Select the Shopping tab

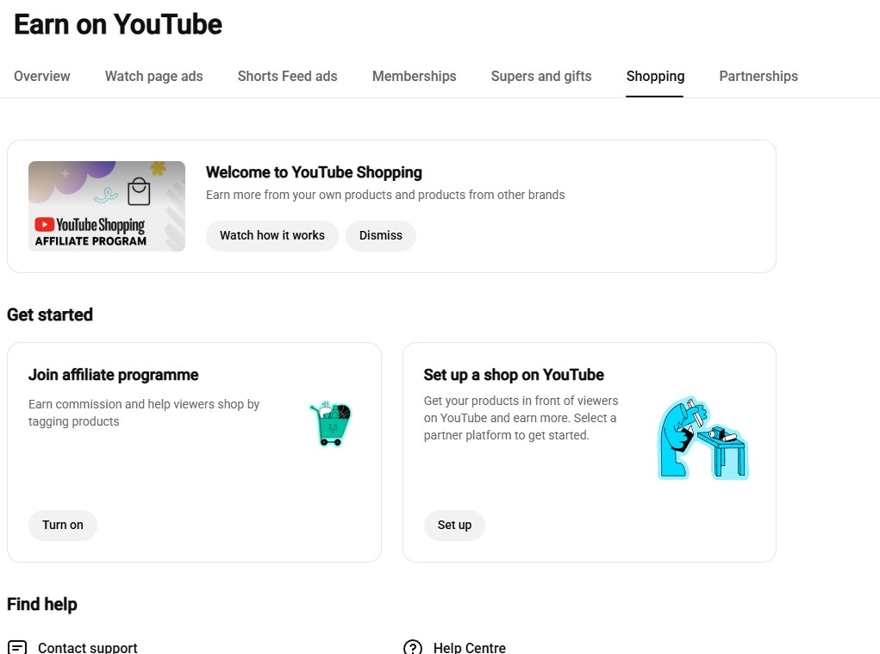[655, 77]
